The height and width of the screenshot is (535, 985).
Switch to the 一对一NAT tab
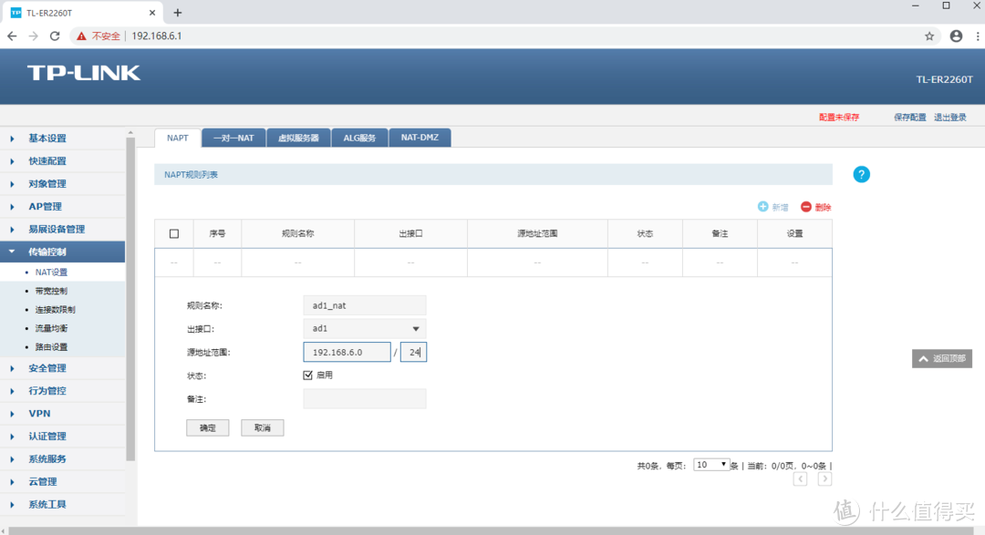pos(233,138)
